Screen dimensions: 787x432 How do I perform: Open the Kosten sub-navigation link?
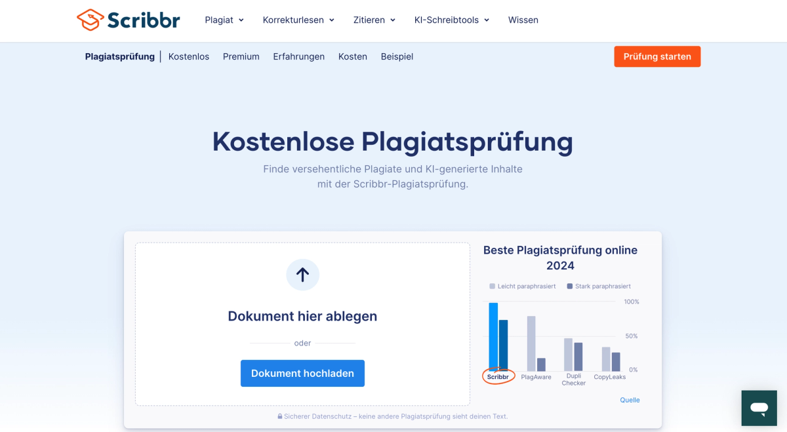(x=353, y=56)
